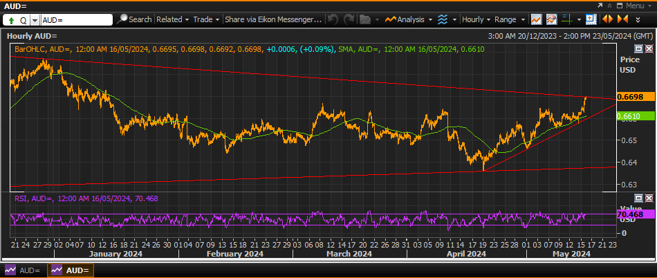Maximize the price chart panel
Screen dimensions: 657x278
point(638,49)
